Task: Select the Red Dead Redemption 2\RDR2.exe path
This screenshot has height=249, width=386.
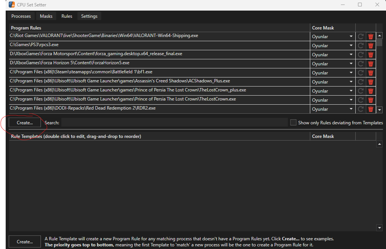Action: pyautogui.click(x=83, y=108)
